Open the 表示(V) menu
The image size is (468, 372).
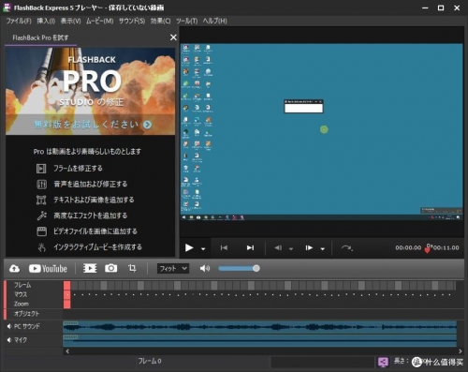point(70,21)
